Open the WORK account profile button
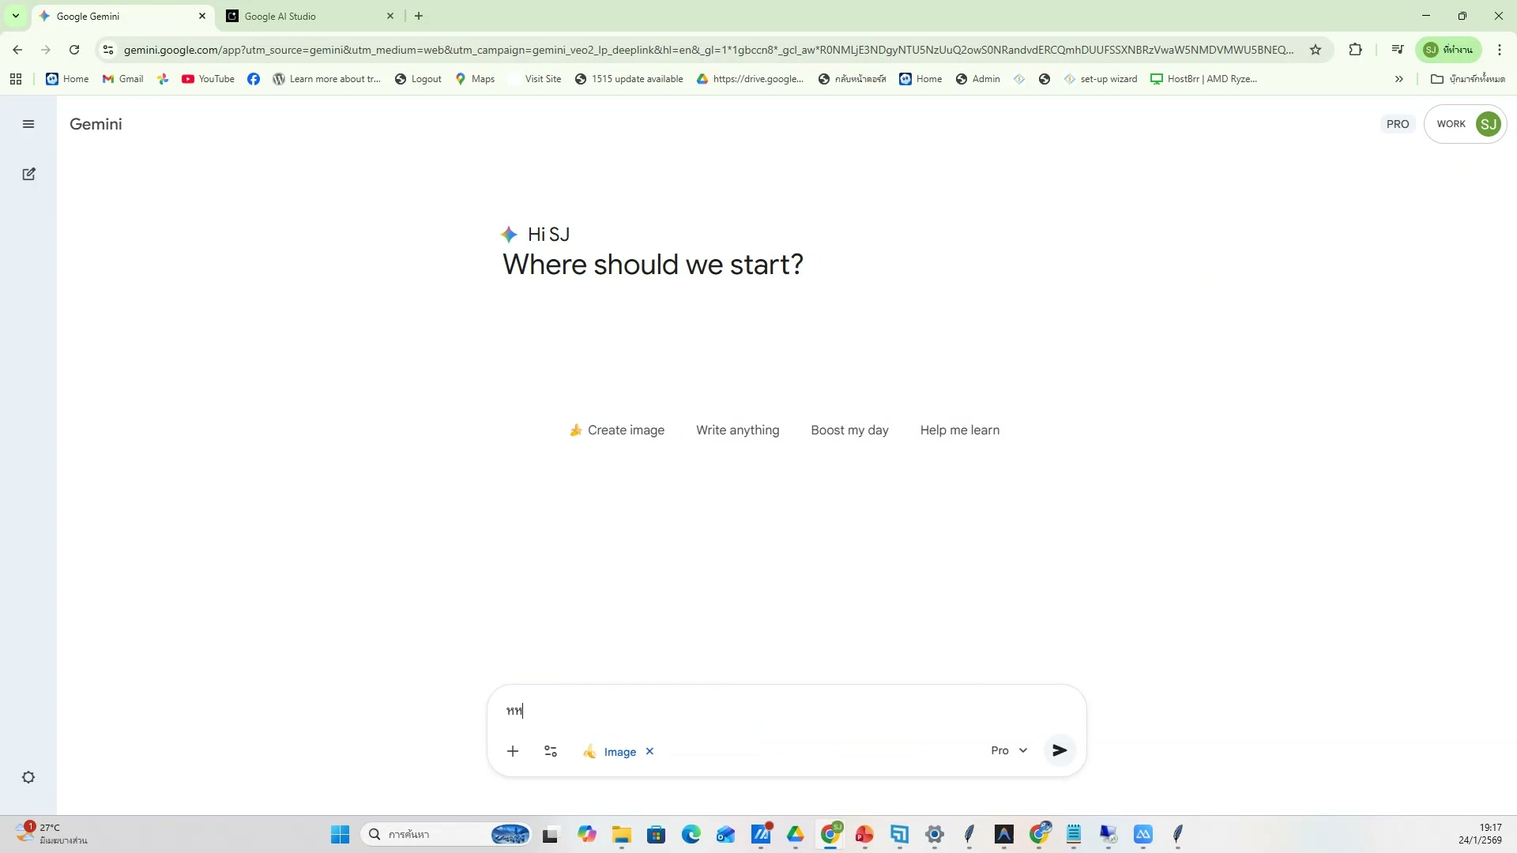1517x853 pixels. tap(1466, 124)
